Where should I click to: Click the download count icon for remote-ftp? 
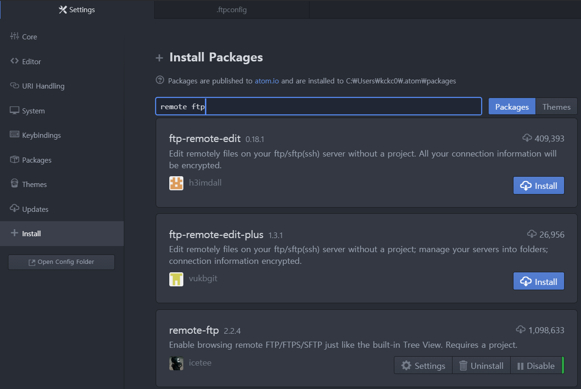521,329
